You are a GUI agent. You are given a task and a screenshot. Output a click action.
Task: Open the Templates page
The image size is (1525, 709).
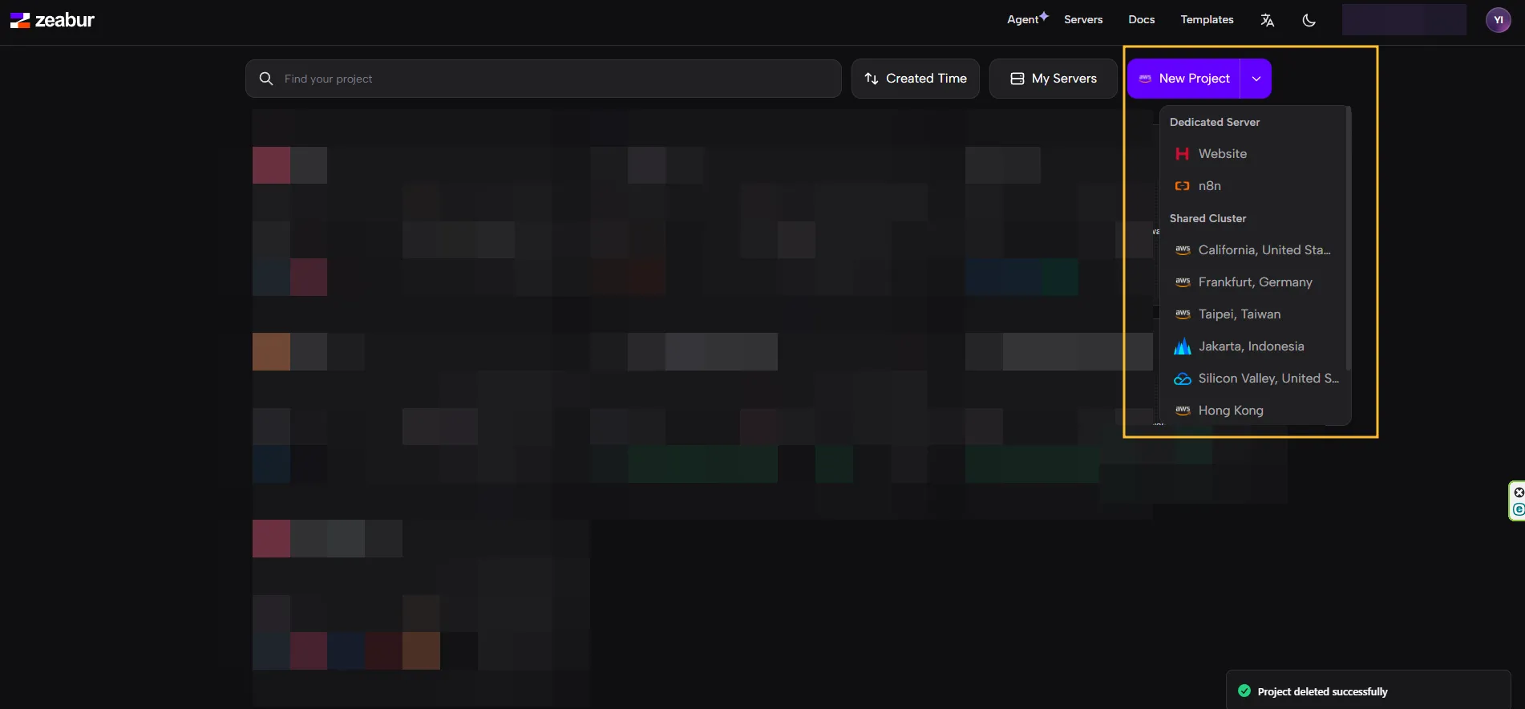pyautogui.click(x=1207, y=19)
